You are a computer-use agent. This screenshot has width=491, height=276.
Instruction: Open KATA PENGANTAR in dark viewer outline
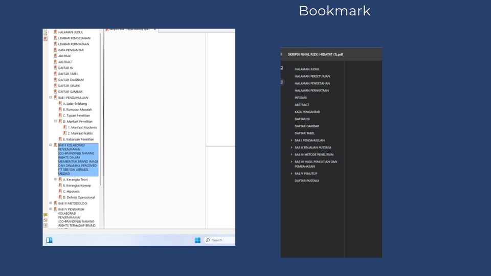307,112
